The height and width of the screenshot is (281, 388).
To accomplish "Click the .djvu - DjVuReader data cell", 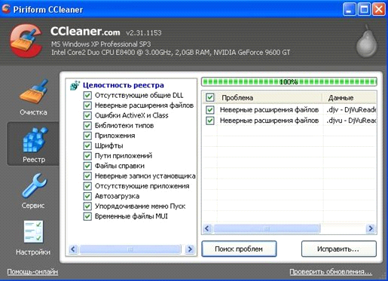I will coord(351,121).
